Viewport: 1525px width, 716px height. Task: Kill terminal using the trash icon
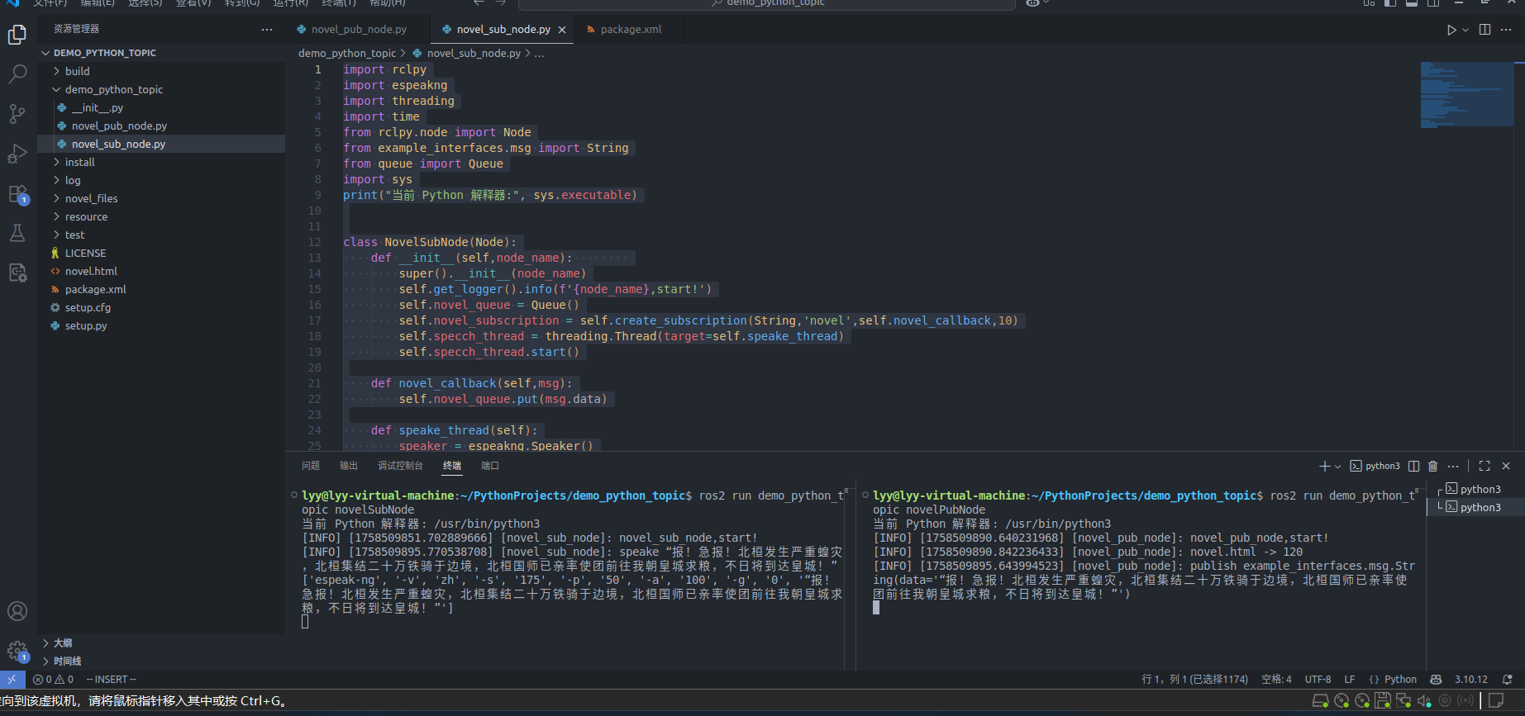(x=1433, y=467)
